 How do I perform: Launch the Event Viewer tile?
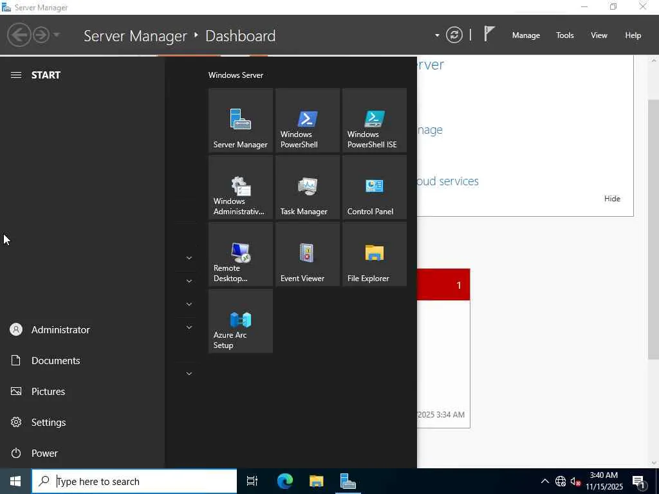[307, 253]
